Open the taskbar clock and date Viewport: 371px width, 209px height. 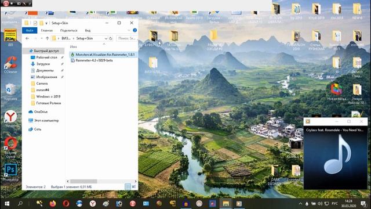coord(348,204)
